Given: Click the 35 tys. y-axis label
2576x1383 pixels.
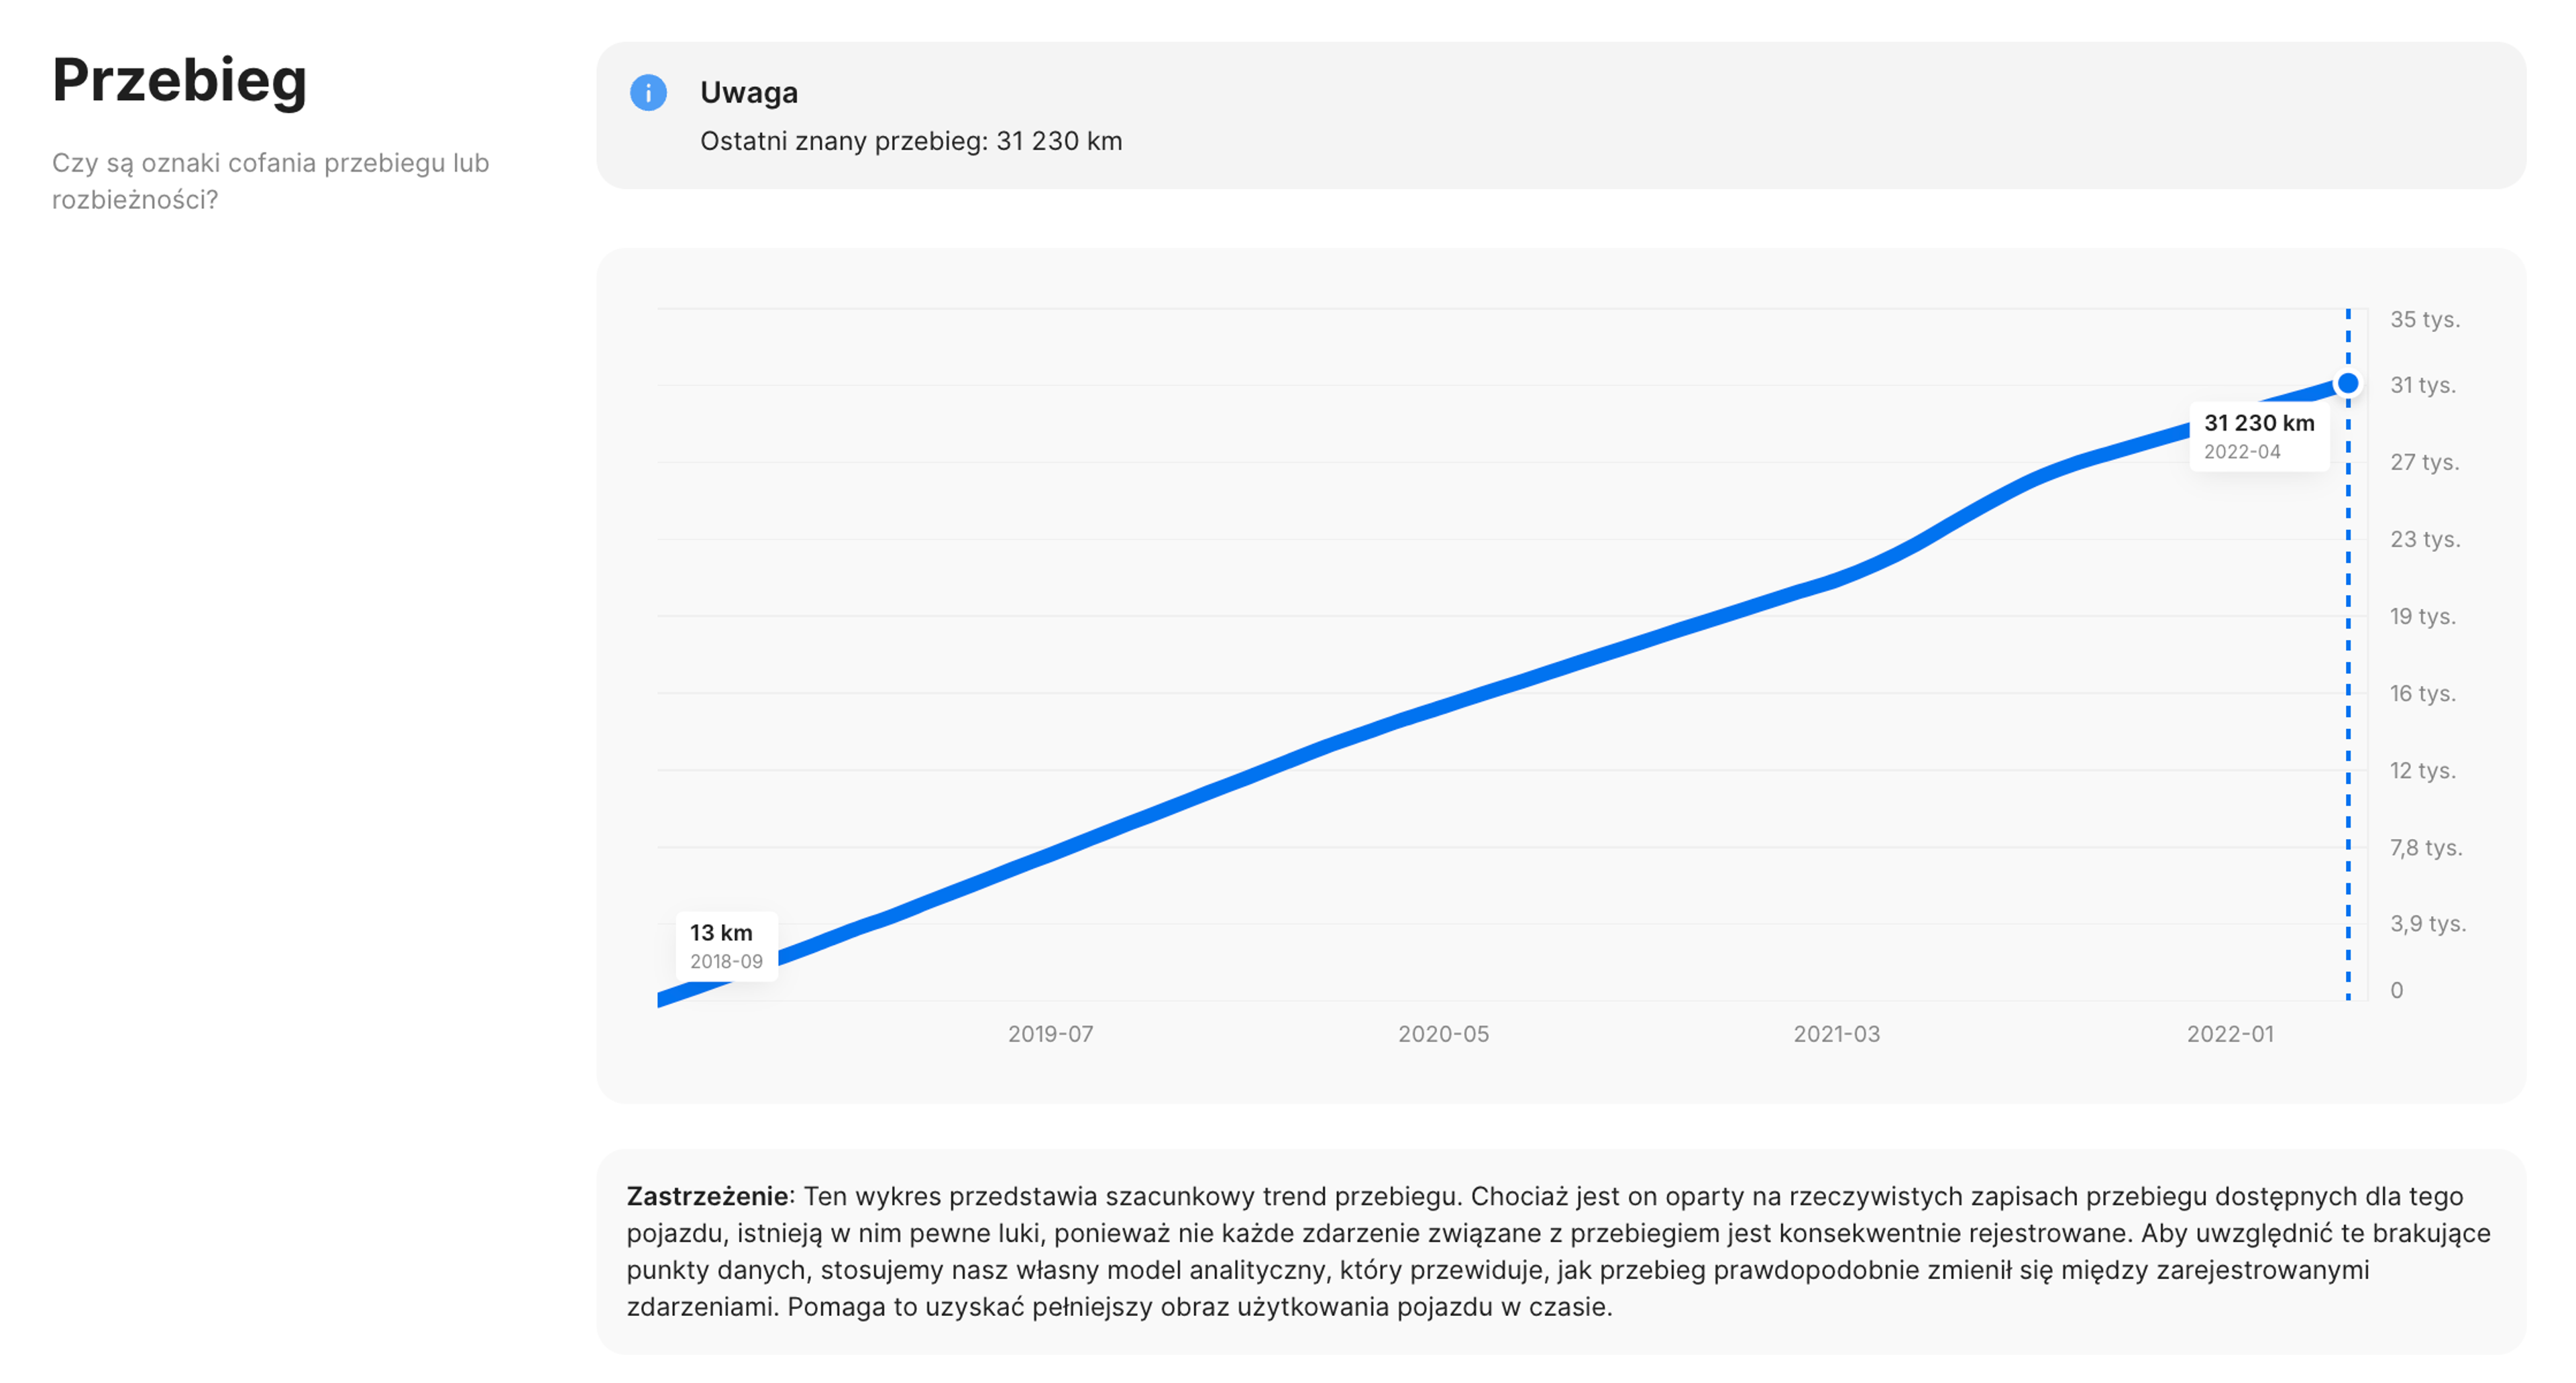Looking at the screenshot, I should pyautogui.click(x=2424, y=319).
